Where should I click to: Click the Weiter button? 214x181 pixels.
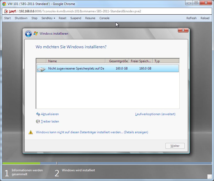click(x=175, y=146)
